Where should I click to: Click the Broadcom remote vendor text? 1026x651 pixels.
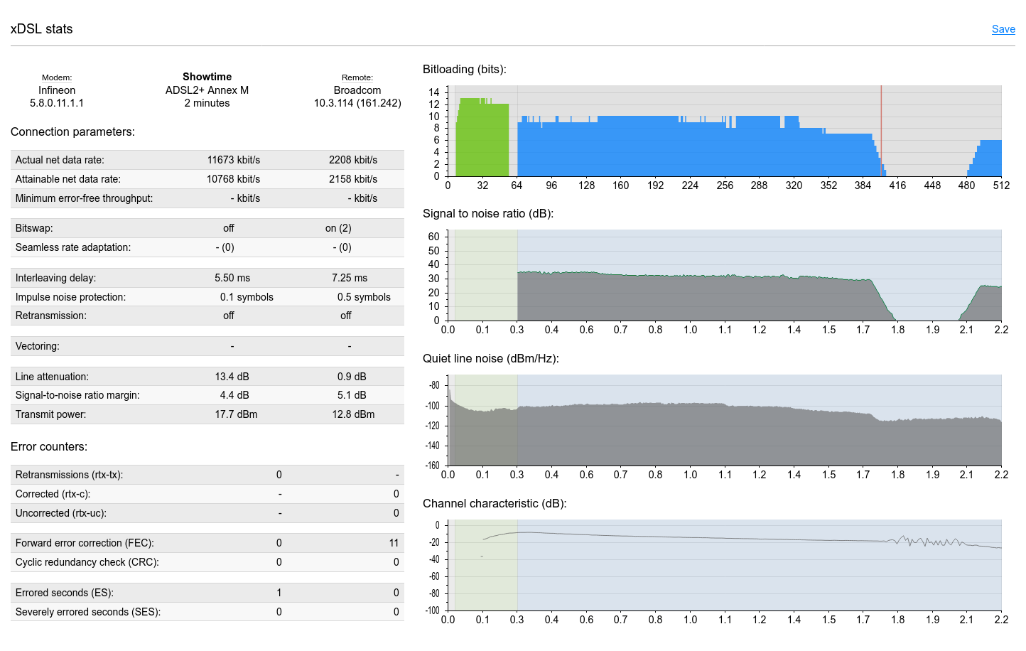tap(357, 90)
